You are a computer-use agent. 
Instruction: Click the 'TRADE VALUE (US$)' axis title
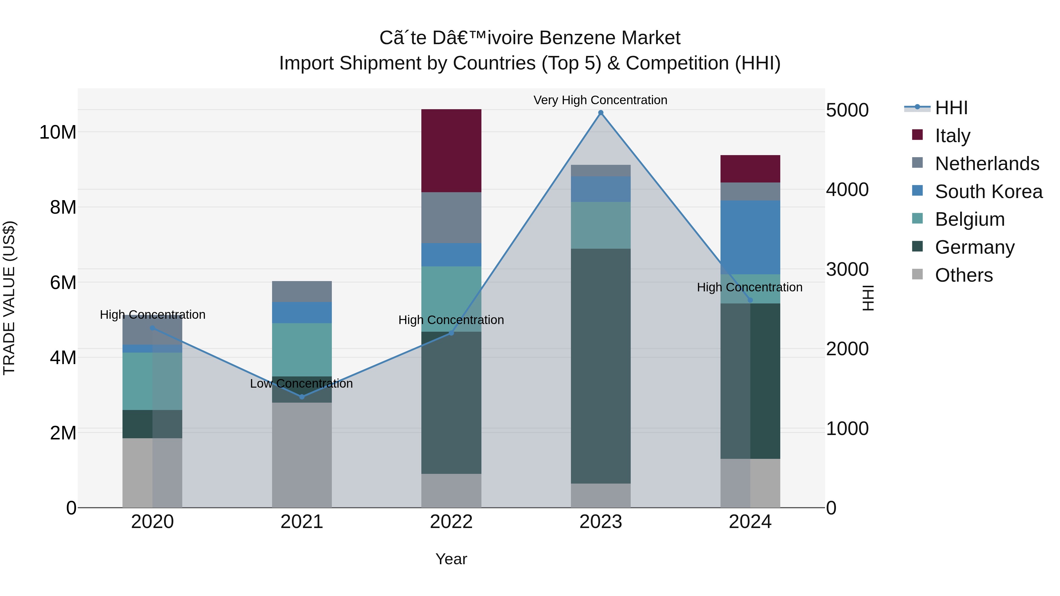pyautogui.click(x=9, y=298)
